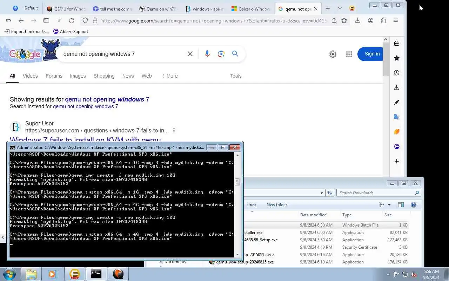
Task: Go back to previous browser page
Action: (21, 21)
